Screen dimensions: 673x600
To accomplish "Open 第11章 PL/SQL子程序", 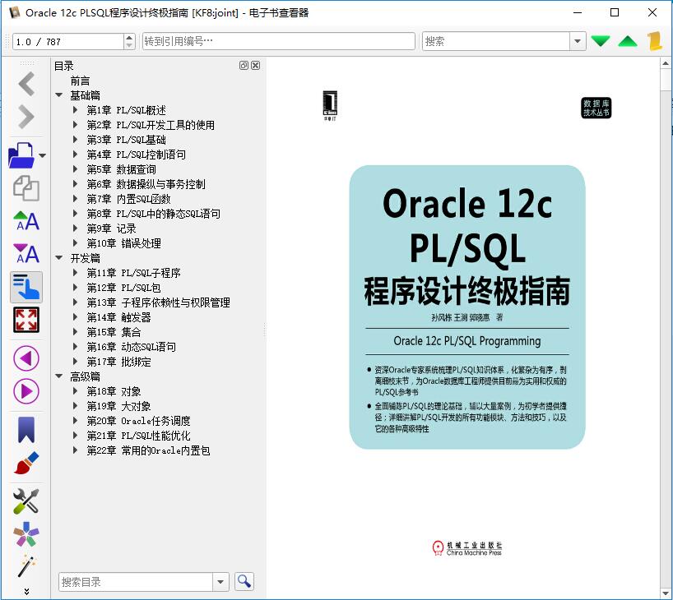I will point(133,273).
